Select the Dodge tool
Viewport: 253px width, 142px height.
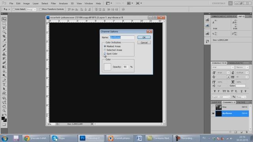pyautogui.click(x=4, y=75)
